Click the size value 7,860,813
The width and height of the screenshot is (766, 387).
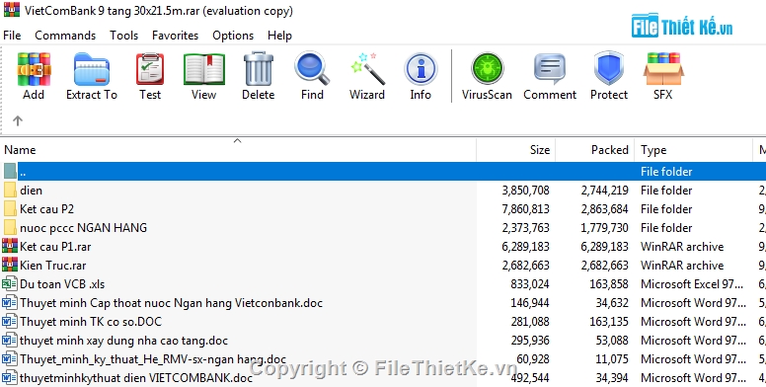pyautogui.click(x=526, y=209)
